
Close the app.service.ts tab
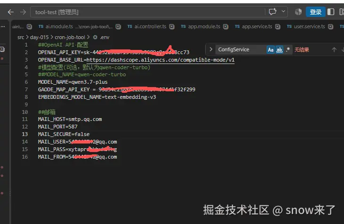(278, 27)
